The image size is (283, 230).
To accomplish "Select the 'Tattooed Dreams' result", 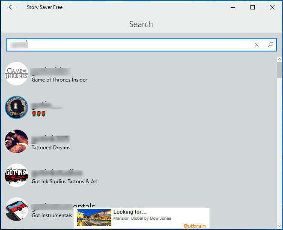I will pos(51,148).
